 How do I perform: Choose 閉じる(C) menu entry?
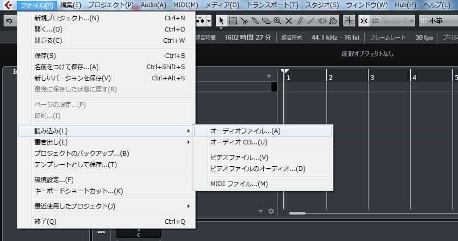pyautogui.click(x=106, y=40)
